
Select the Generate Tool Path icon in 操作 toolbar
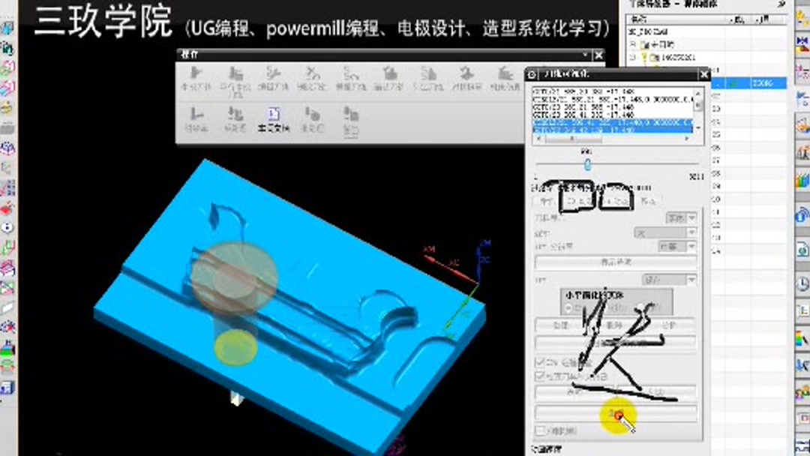(196, 75)
